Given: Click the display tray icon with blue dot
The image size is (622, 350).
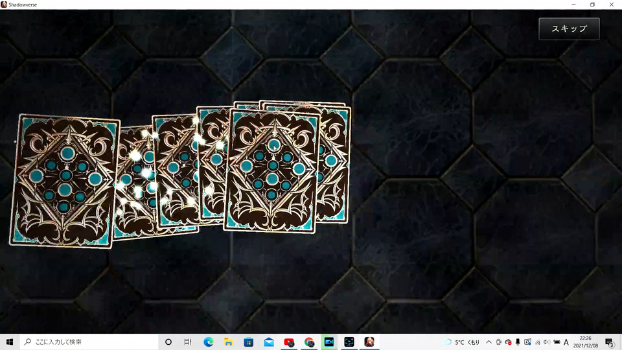Looking at the screenshot, I should (x=527, y=342).
